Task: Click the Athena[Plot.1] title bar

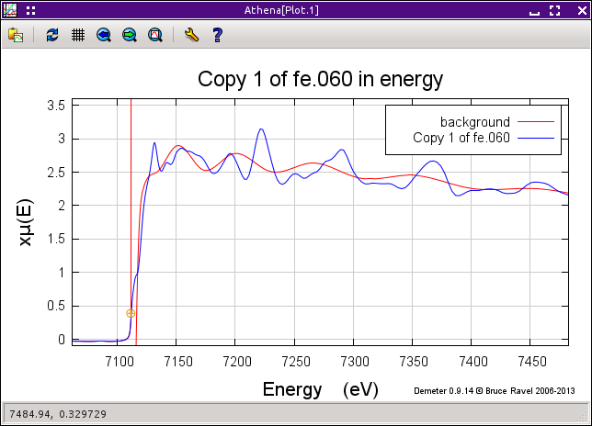Action: [295, 10]
